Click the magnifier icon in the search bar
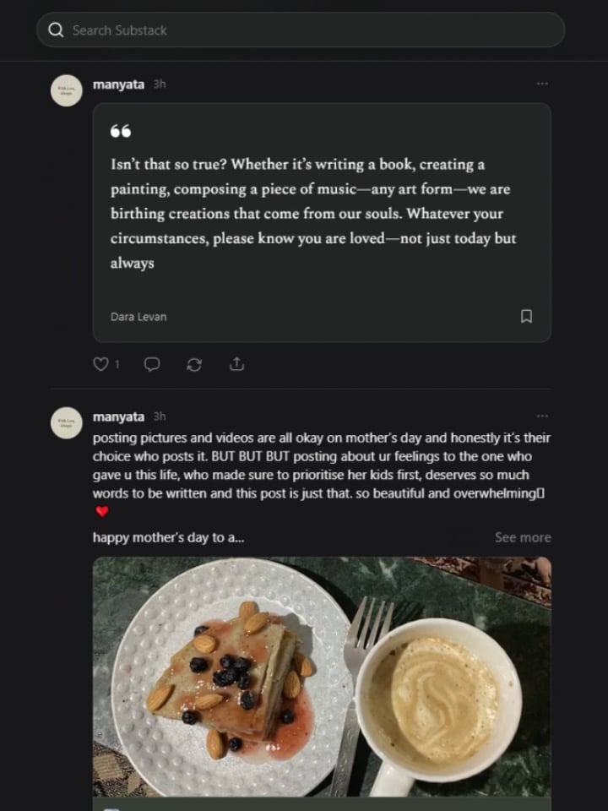 56,30
